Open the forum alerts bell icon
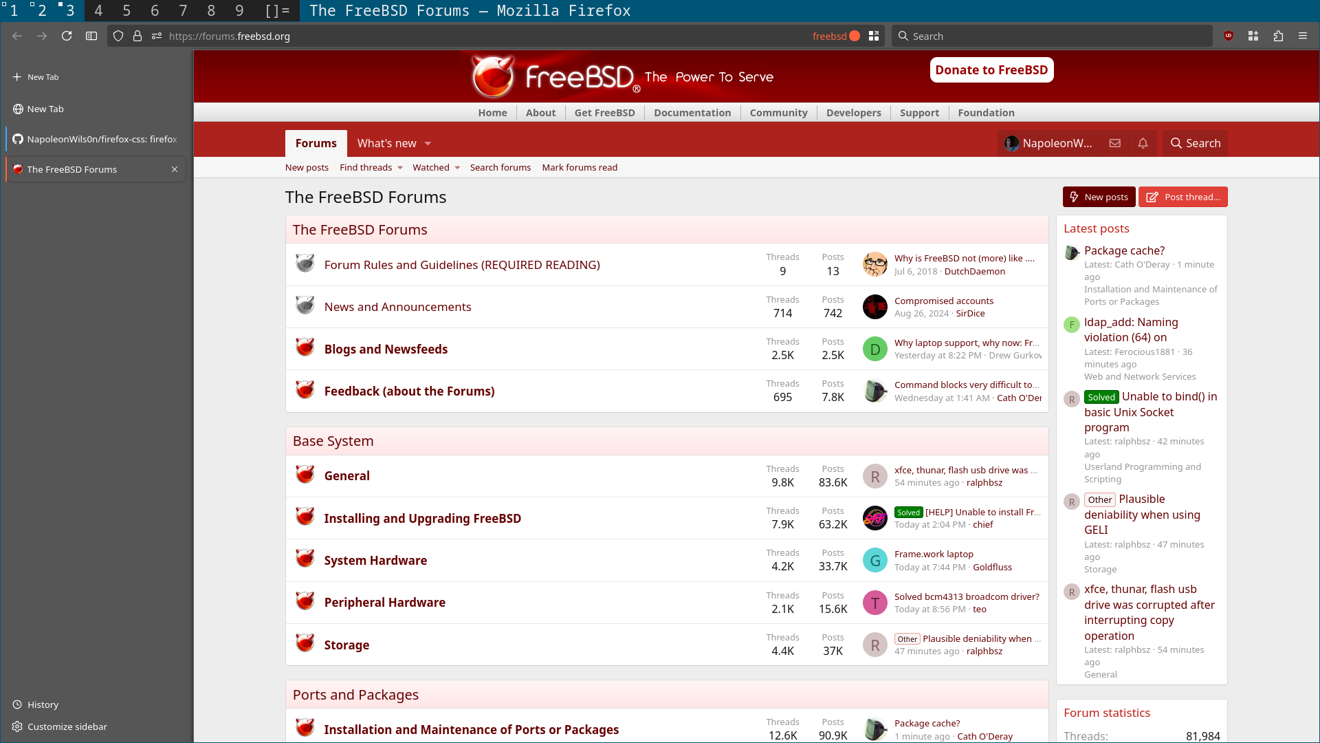1320x743 pixels. (1143, 143)
